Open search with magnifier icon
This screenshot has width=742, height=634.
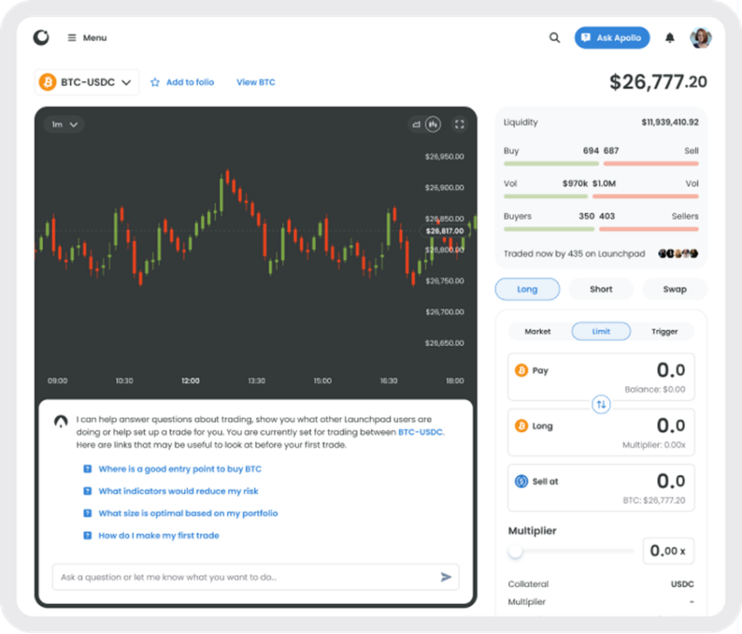(554, 38)
